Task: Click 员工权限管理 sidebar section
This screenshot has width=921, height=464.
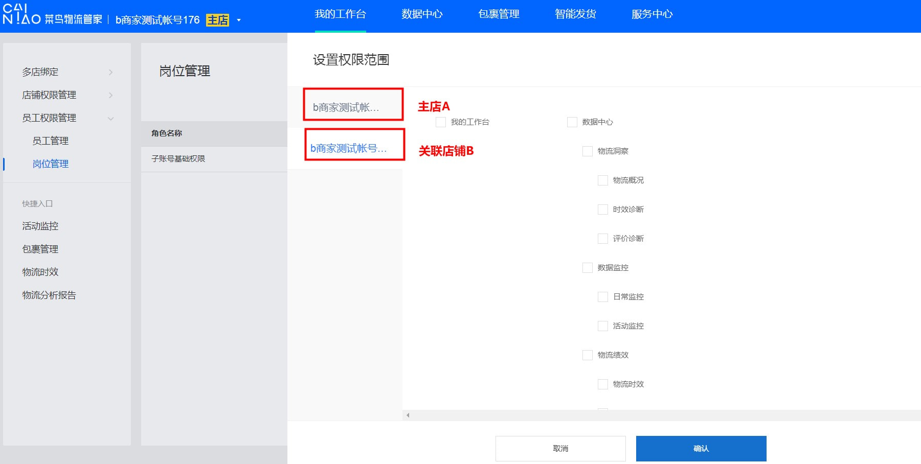Action: (x=49, y=118)
